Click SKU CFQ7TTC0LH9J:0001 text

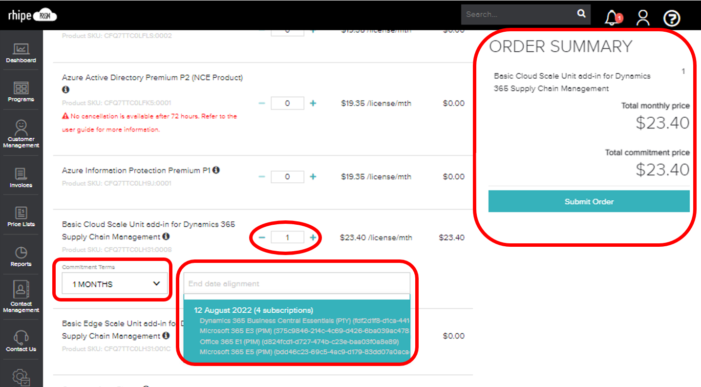117,183
